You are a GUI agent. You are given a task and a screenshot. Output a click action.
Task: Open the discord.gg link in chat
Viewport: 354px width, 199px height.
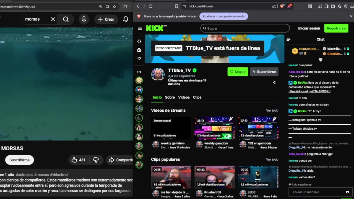click(x=309, y=91)
